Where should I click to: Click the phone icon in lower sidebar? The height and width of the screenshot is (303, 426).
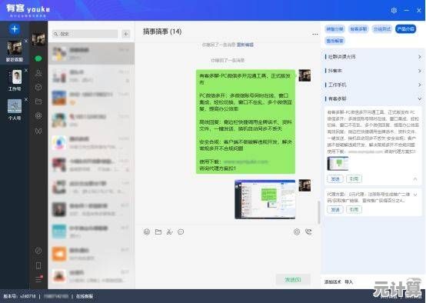pyautogui.click(x=38, y=265)
